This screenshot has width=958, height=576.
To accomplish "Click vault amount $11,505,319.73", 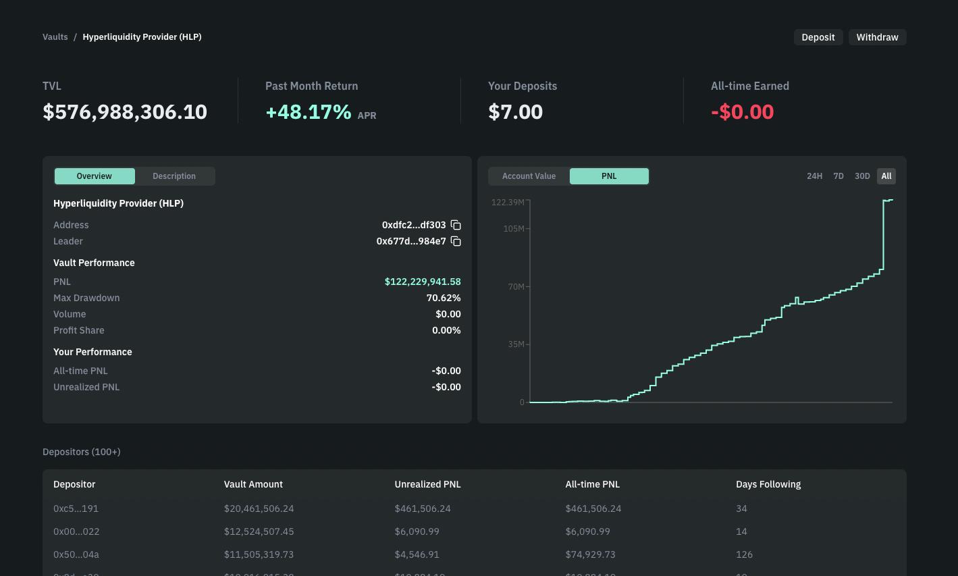I will point(259,554).
